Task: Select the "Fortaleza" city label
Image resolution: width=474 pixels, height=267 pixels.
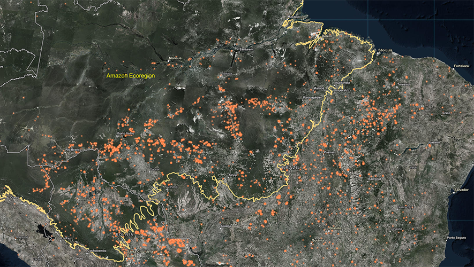Action: [x=461, y=66]
